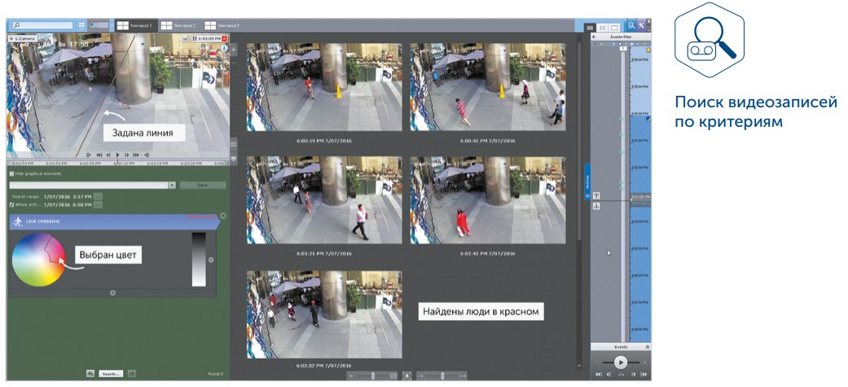Go to the start of the recording
The width and height of the screenshot is (848, 387).
pos(90,155)
